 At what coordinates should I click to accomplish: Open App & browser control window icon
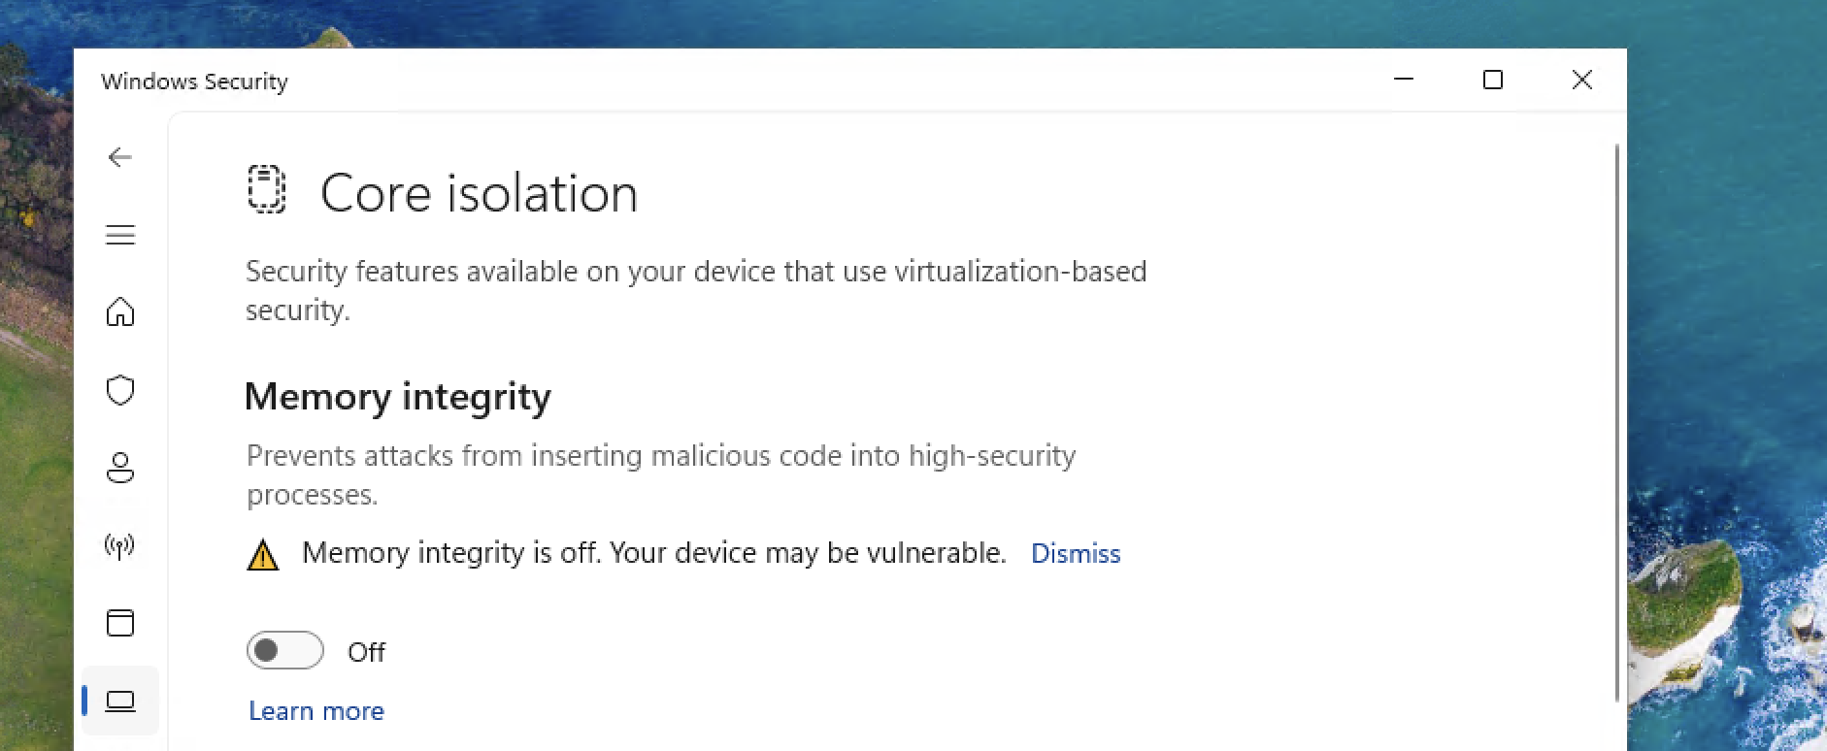[120, 623]
